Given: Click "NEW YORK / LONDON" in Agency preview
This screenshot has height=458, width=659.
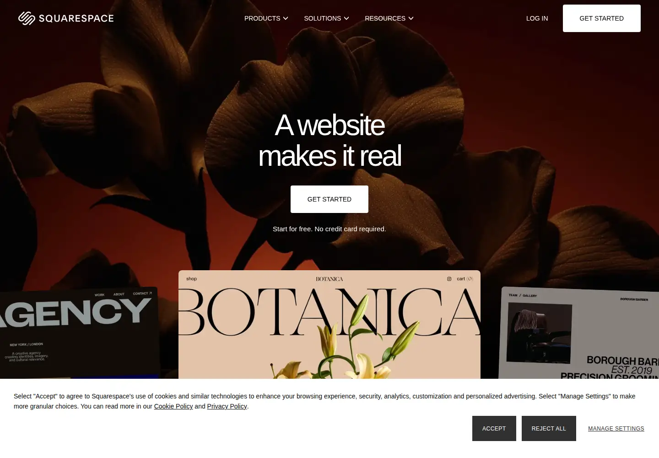Looking at the screenshot, I should point(27,344).
